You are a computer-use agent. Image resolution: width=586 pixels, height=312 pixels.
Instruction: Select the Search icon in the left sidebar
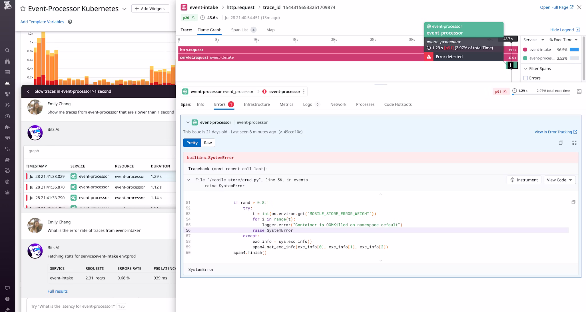pos(7,50)
